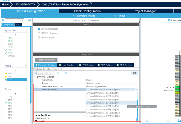Click the Pinout view chip icon

pos(169,20)
